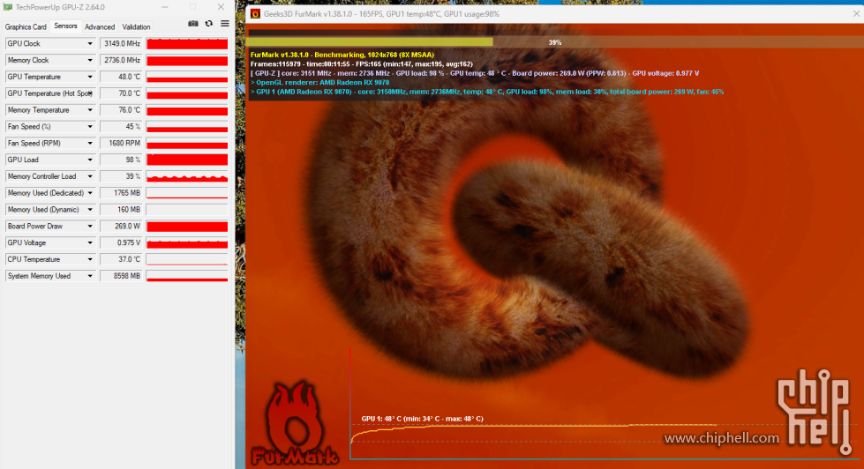
Task: Open the Memory Clock sensor dropdown
Action: coord(90,60)
